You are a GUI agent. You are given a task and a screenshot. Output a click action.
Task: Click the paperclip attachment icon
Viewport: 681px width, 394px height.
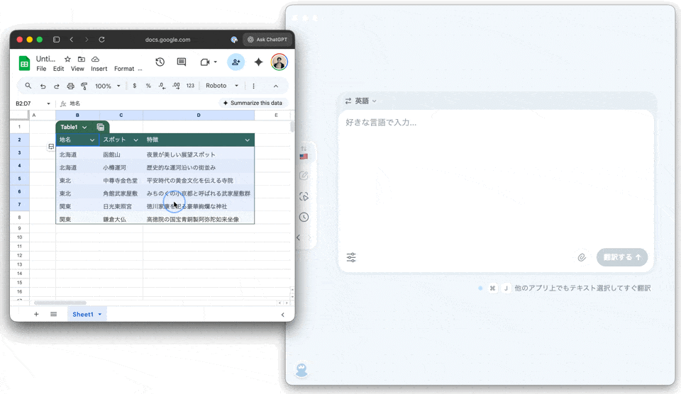pyautogui.click(x=582, y=257)
